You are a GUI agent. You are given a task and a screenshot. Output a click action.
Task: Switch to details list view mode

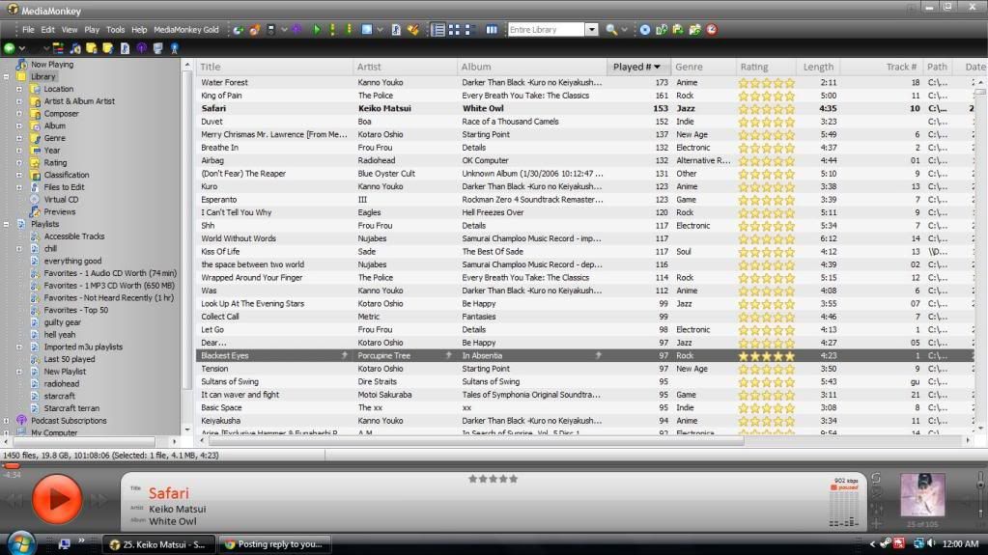(x=438, y=30)
